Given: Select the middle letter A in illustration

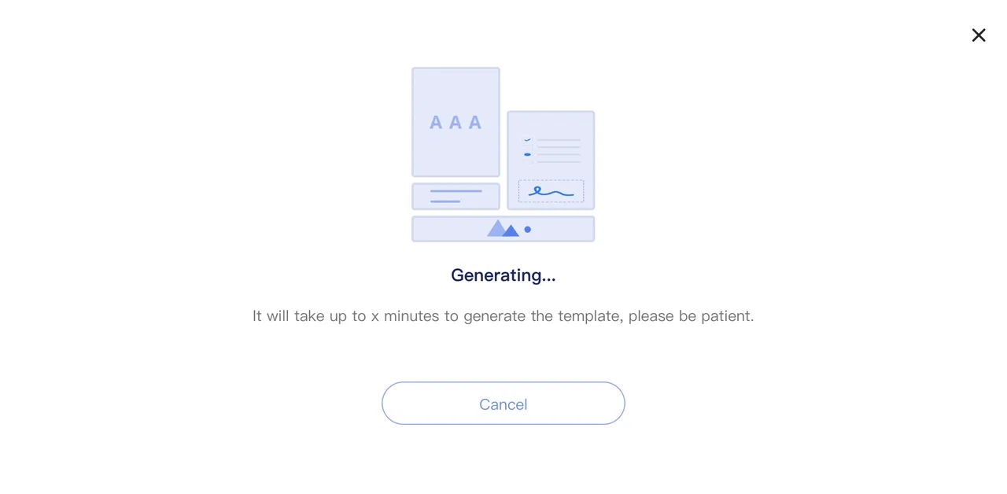Looking at the screenshot, I should [x=456, y=123].
